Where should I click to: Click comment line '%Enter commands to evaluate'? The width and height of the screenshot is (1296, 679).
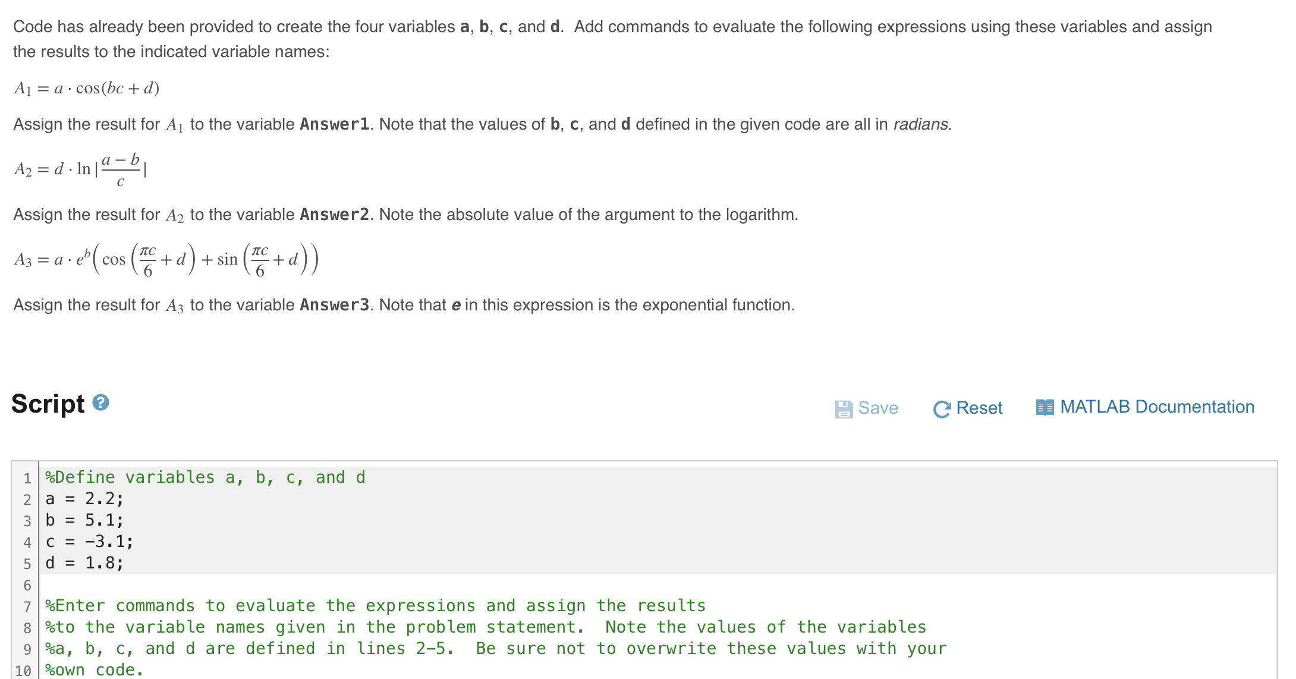(x=375, y=605)
